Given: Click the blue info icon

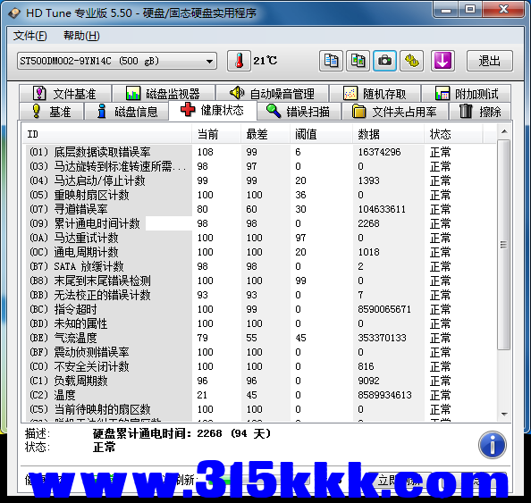Looking at the screenshot, I should 493,445.
